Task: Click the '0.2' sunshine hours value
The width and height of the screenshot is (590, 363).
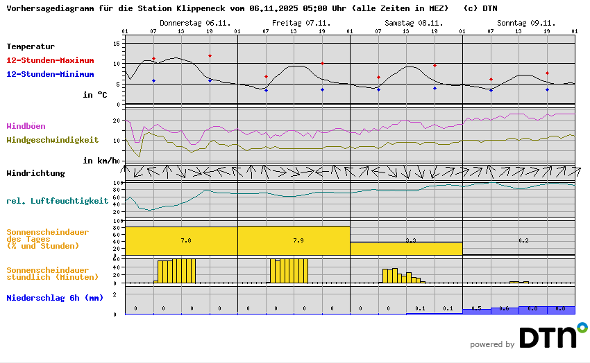Action: [x=523, y=240]
